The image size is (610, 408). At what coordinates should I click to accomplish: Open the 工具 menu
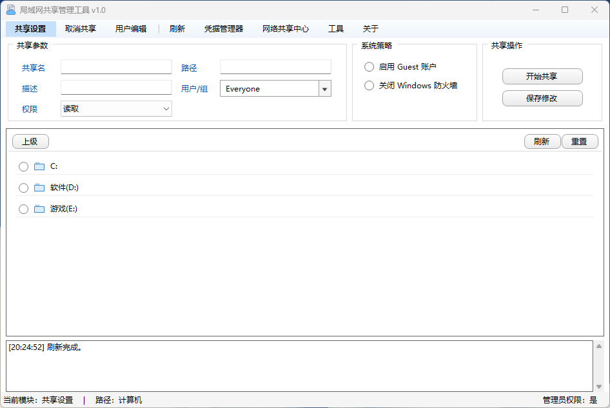tap(336, 29)
